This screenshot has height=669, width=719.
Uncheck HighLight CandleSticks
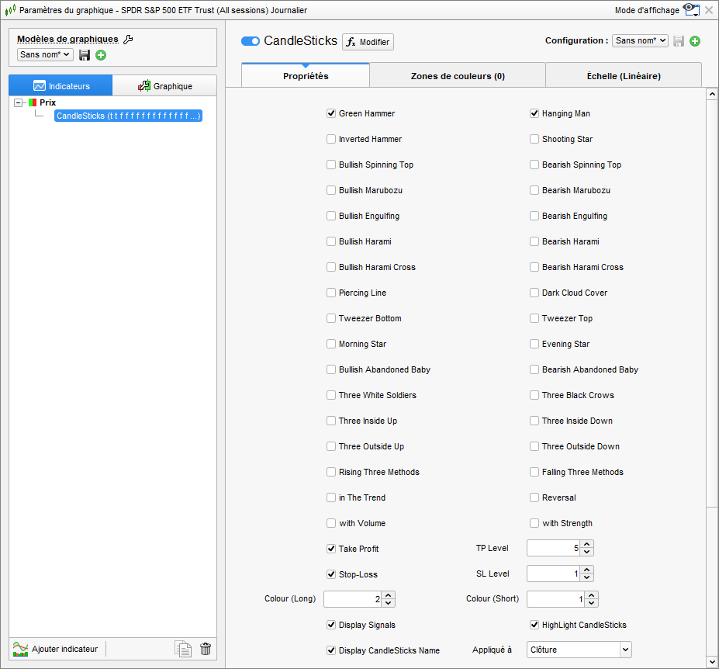pyautogui.click(x=534, y=625)
